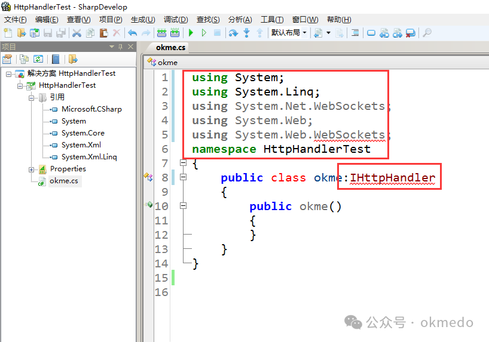Click the Save floppy disk icon
489x342 pixels.
click(x=47, y=33)
